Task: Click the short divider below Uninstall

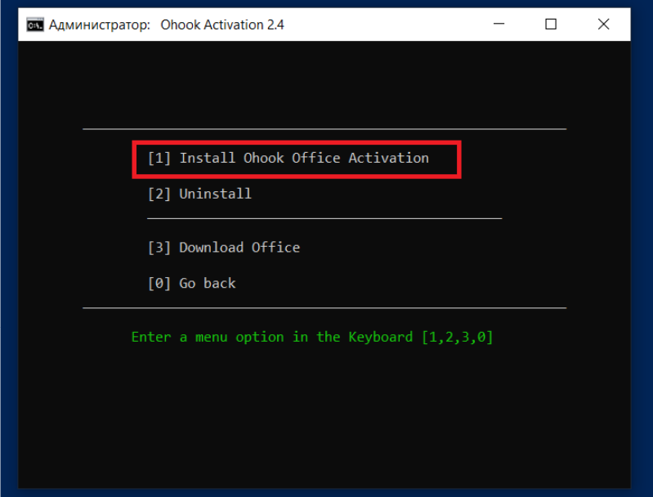Action: (x=324, y=219)
